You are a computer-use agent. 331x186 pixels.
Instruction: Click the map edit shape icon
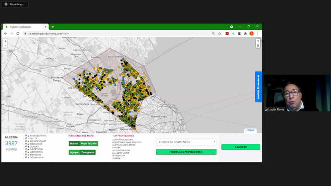tap(258, 41)
